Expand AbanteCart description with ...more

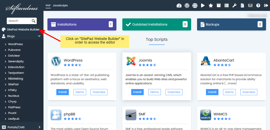pyautogui.click(x=231, y=83)
